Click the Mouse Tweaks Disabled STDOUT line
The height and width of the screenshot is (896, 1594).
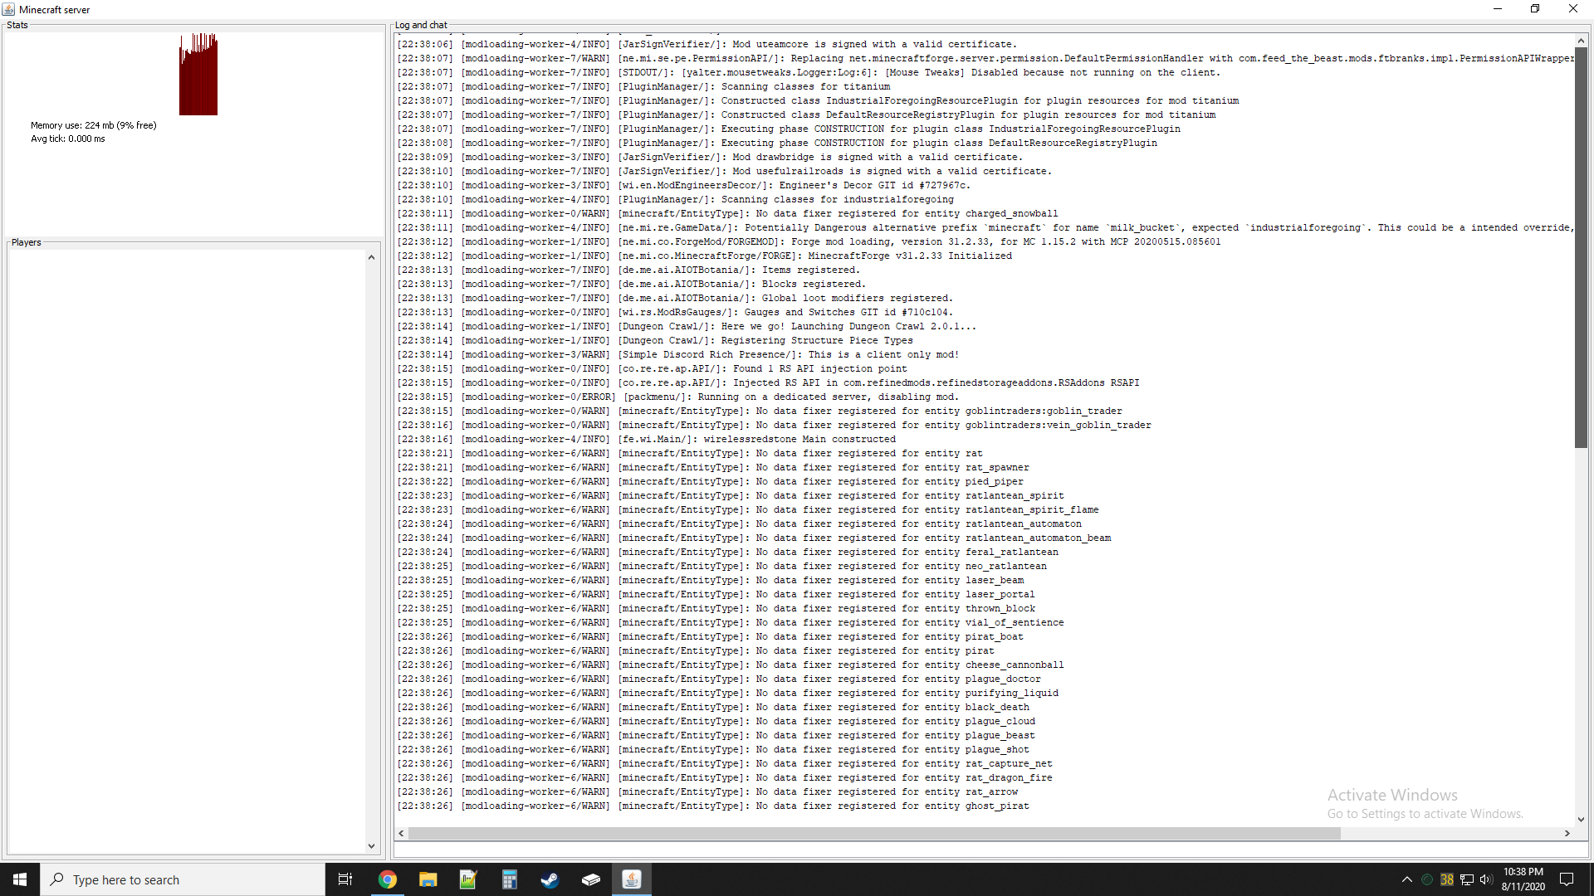click(x=809, y=72)
